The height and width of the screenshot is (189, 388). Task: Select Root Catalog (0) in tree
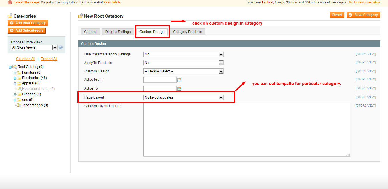[30, 67]
